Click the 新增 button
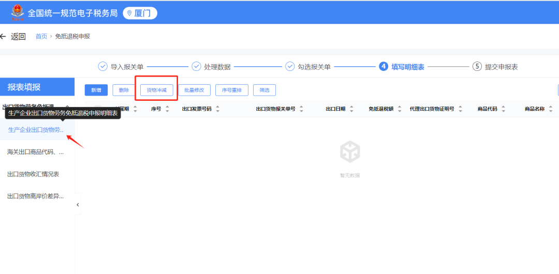The width and height of the screenshot is (559, 274). click(x=96, y=90)
